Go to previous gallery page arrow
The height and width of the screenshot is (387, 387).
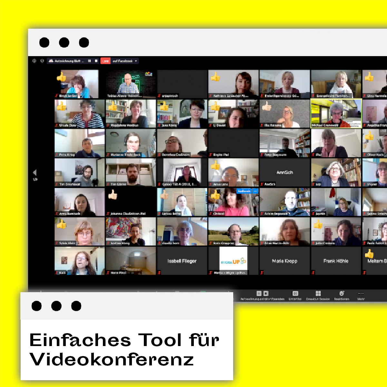[x=35, y=173]
